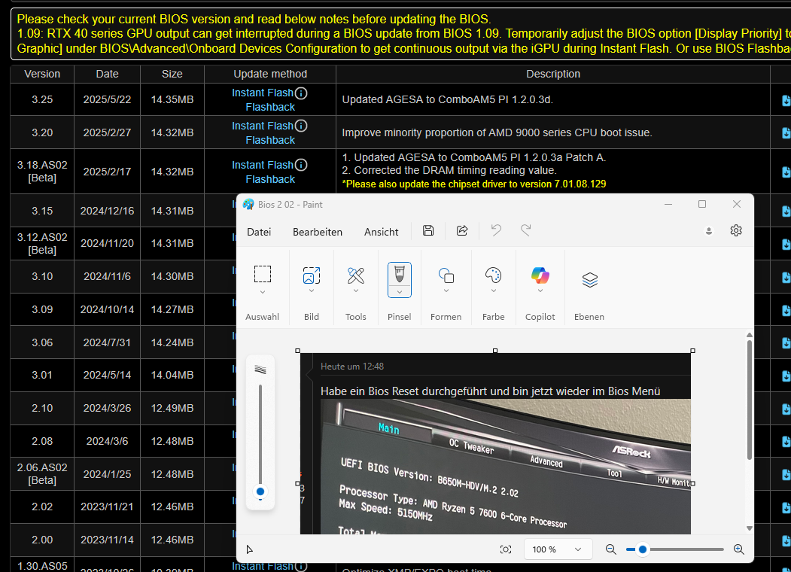Click the download icon in the 3.20 row
Viewport: 791px width, 572px height.
pos(786,133)
